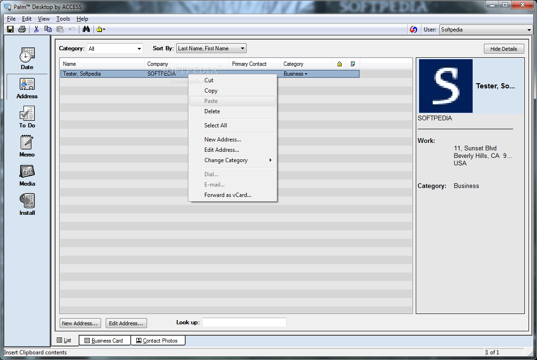The image size is (537, 360).
Task: Open the Tools menu
Action: (63, 19)
